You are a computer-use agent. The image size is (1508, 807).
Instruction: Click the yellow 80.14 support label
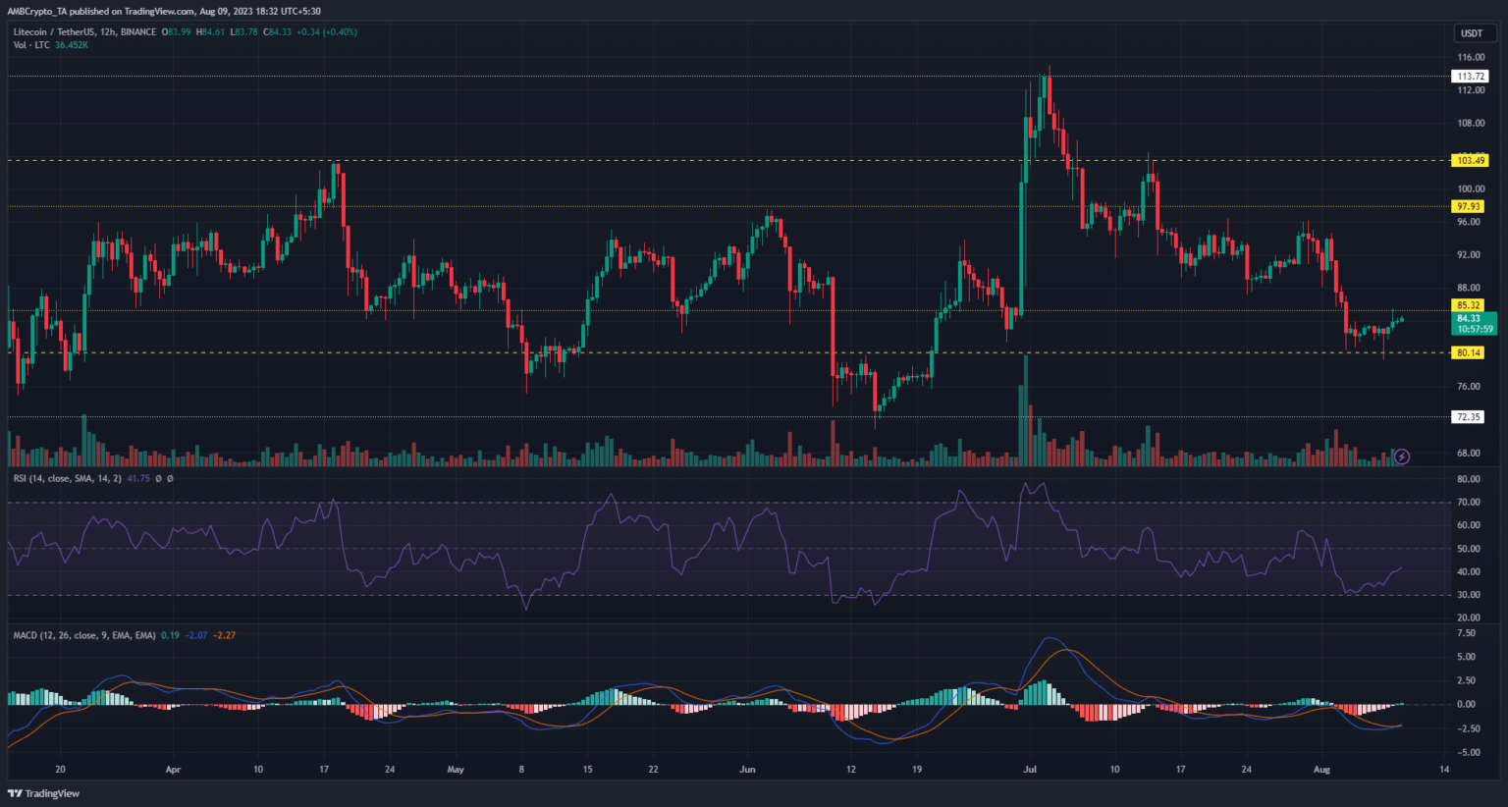click(1469, 352)
